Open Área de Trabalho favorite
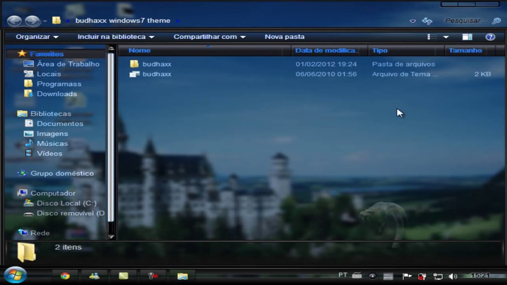This screenshot has width=507, height=285. [x=68, y=64]
